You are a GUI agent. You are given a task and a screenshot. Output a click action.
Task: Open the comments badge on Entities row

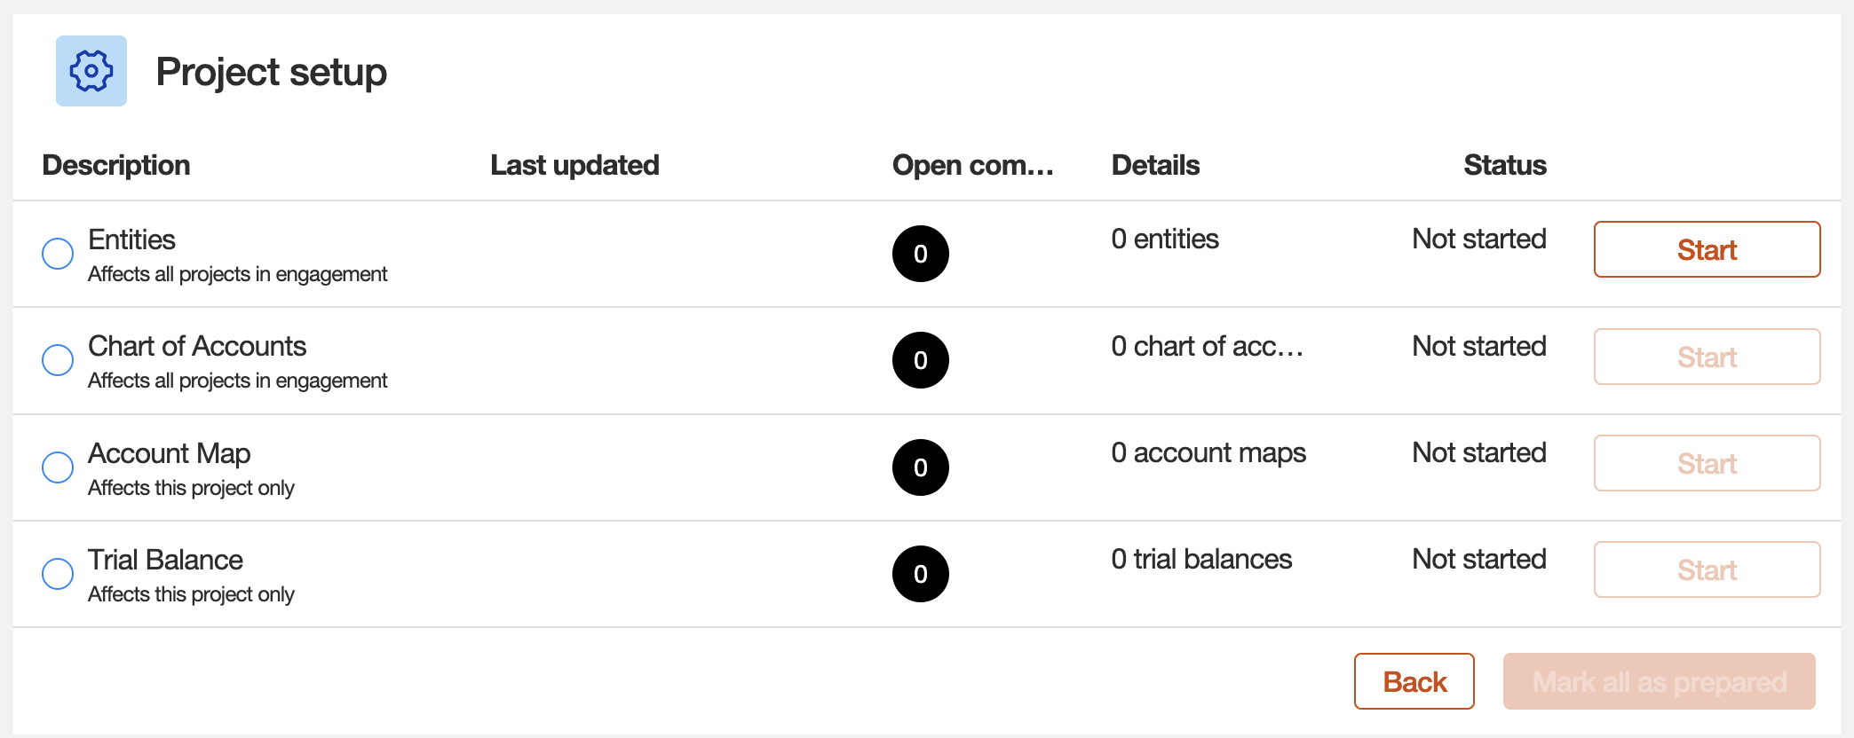(920, 253)
